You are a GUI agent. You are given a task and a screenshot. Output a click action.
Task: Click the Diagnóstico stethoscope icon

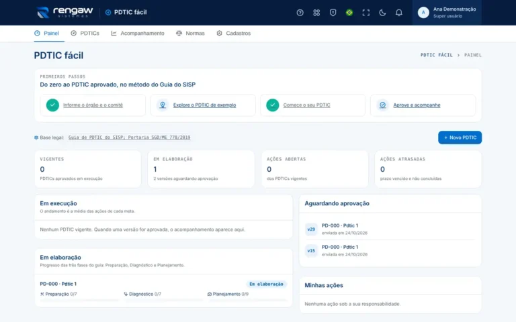(x=126, y=294)
